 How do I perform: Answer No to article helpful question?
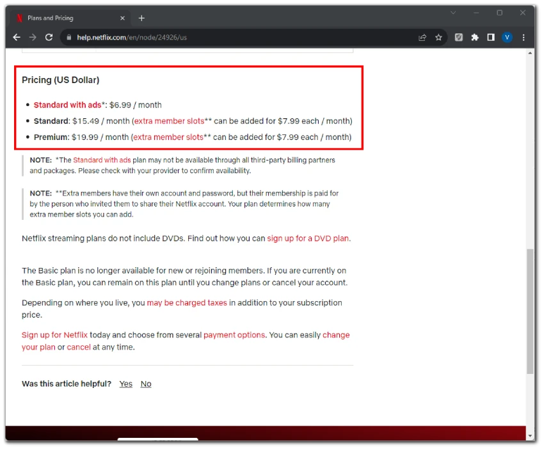(146, 384)
